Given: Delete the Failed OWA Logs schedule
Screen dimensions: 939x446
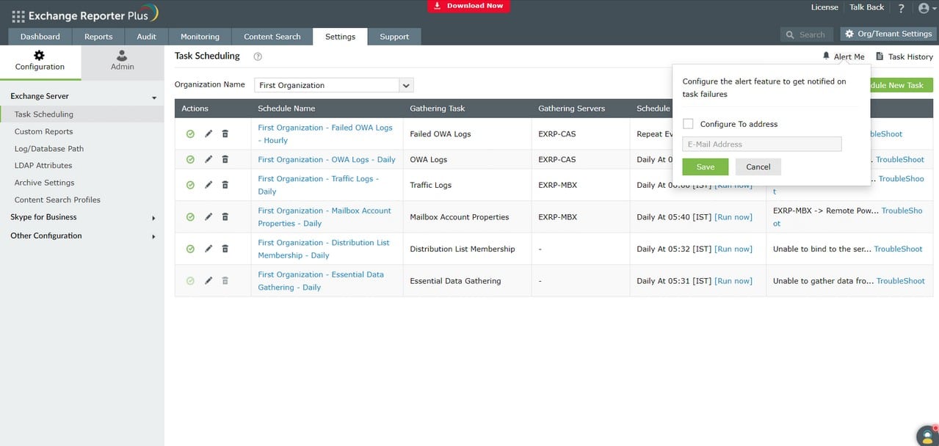Looking at the screenshot, I should pos(225,134).
